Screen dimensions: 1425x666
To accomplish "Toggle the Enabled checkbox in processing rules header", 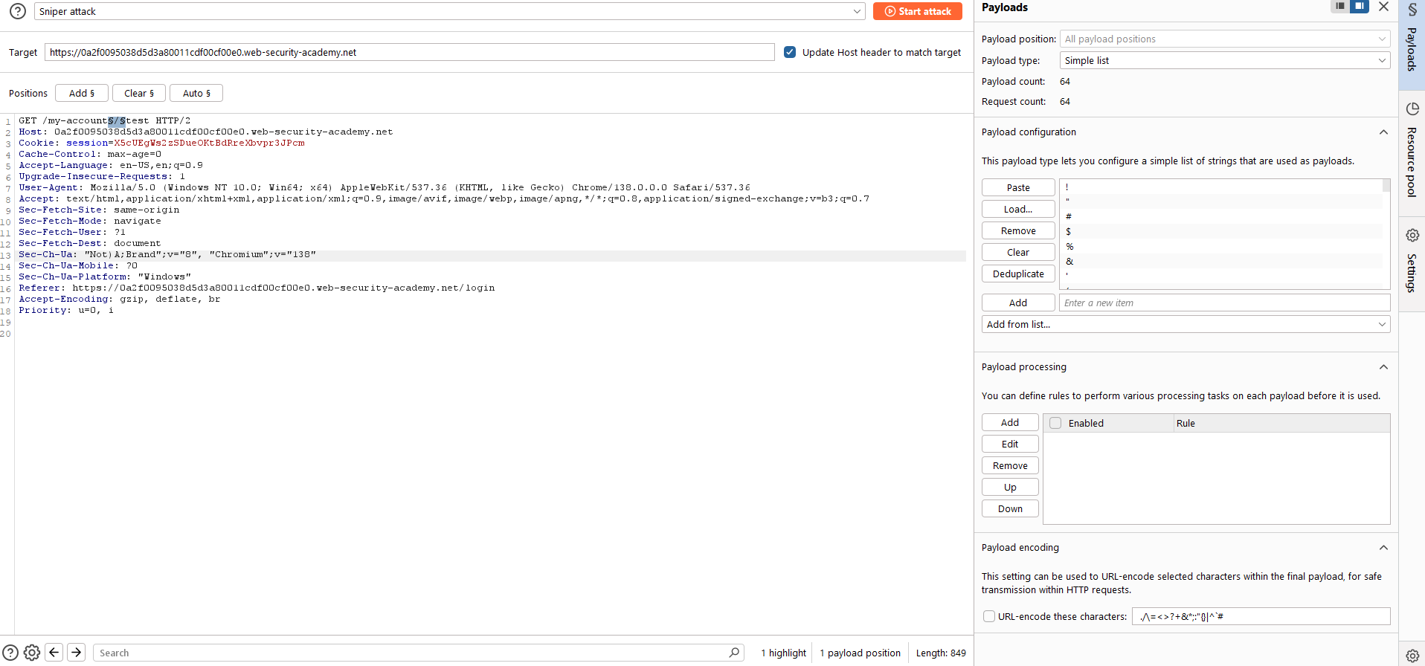I will 1055,423.
